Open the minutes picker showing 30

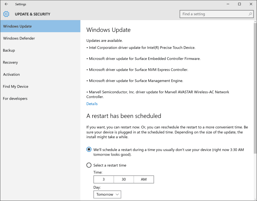[124, 179]
